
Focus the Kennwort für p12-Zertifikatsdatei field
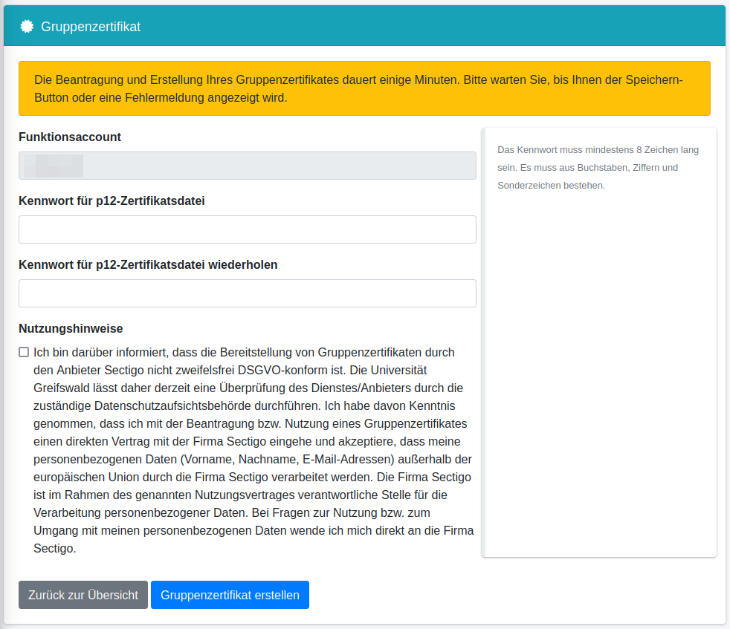pos(247,229)
